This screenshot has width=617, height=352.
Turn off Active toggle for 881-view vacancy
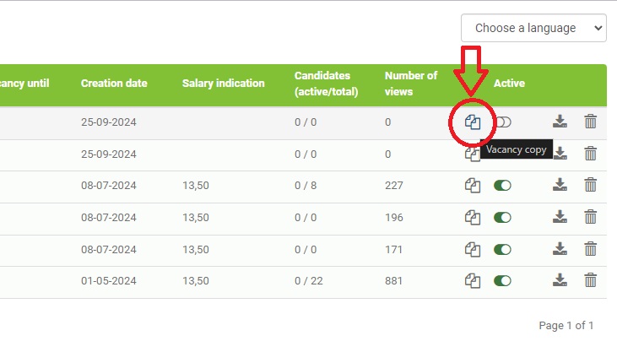[503, 280]
